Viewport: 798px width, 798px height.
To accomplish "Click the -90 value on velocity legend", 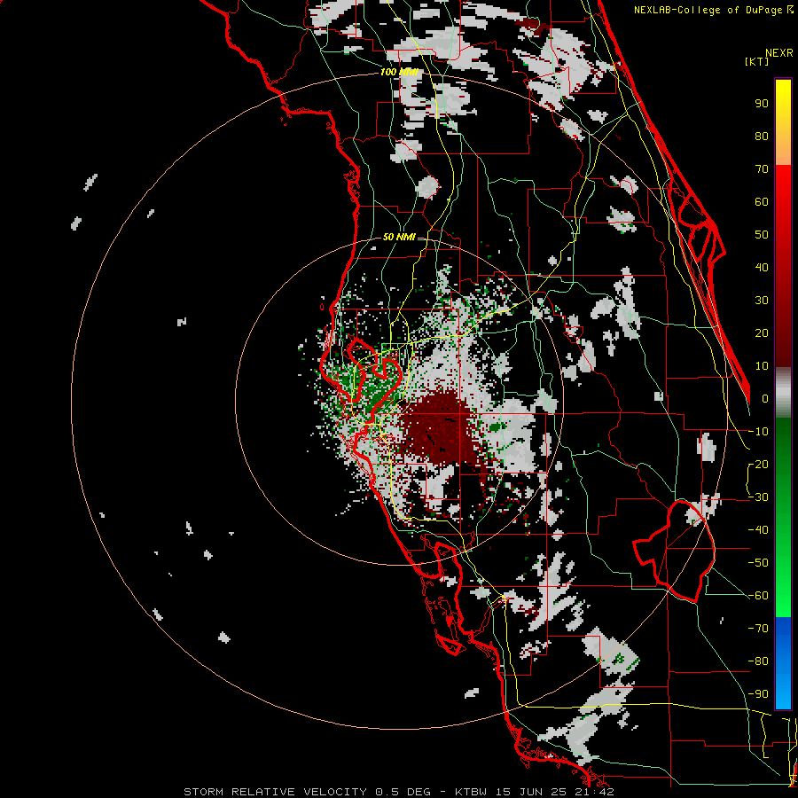I will pos(758,693).
